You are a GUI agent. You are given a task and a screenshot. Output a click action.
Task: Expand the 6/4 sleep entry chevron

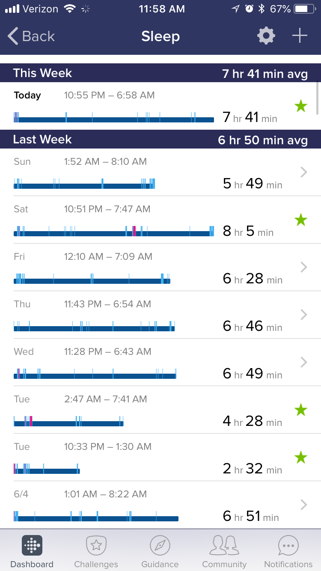(304, 505)
